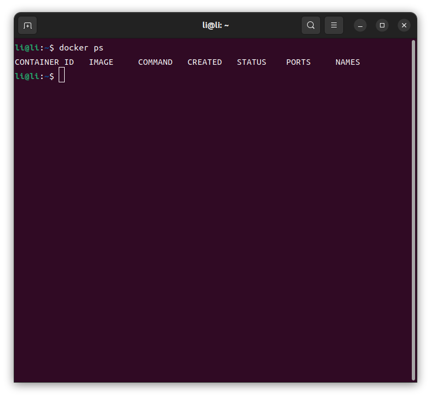Click the PORTS column header
Image resolution: width=431 pixels, height=398 pixels.
coord(298,62)
